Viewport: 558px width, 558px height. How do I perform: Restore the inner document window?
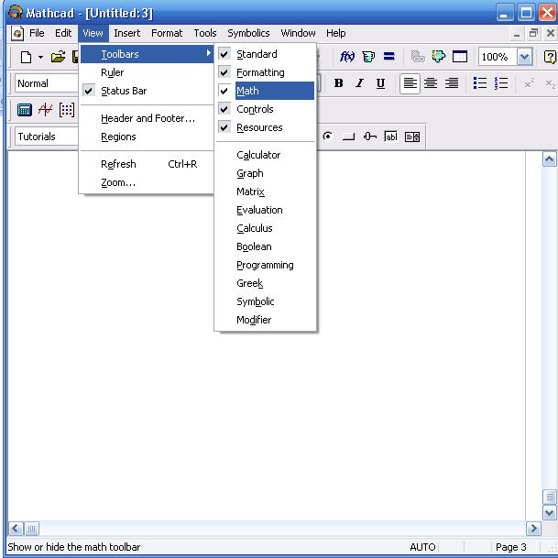(533, 34)
